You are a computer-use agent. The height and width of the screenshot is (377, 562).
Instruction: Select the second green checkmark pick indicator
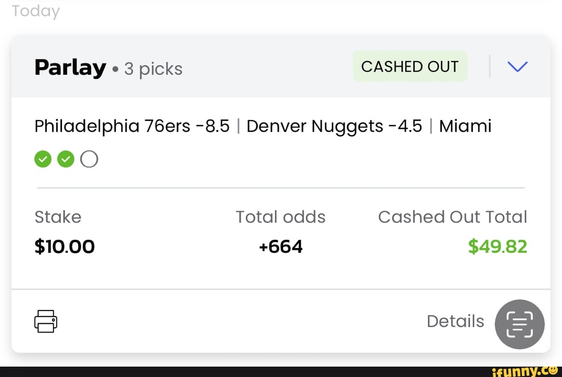point(66,159)
